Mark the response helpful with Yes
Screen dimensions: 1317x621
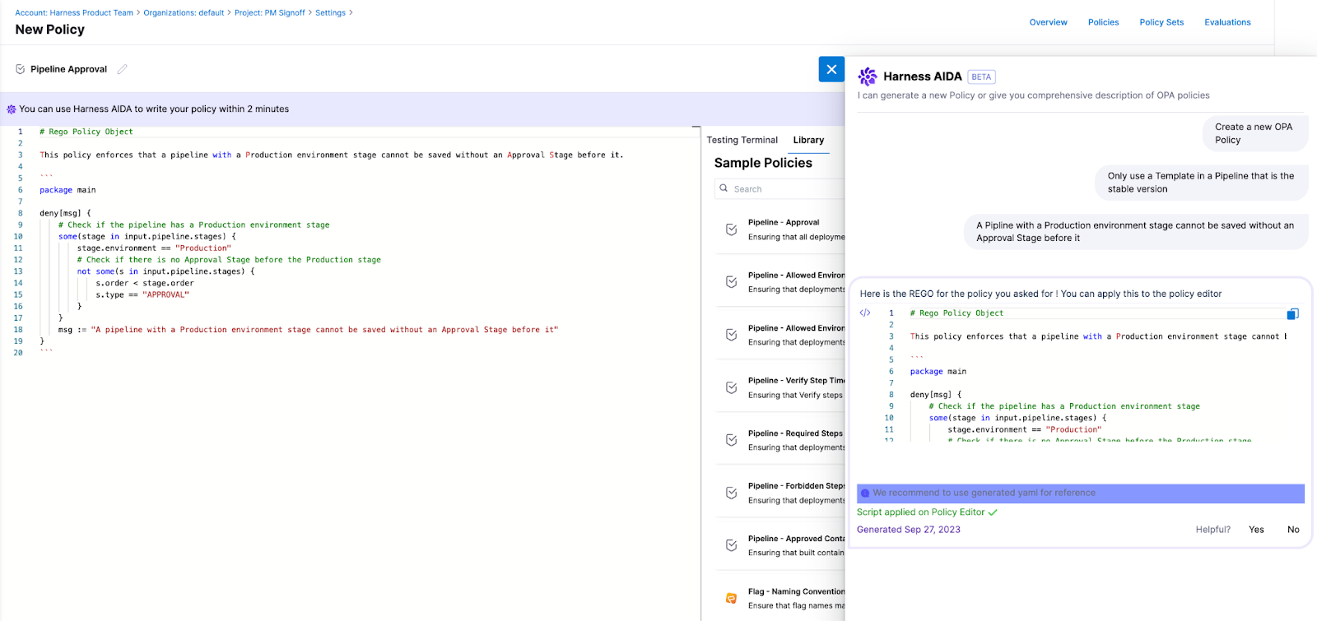[1256, 530]
